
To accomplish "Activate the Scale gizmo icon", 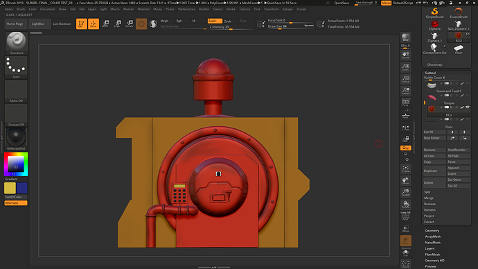I will click(117, 24).
